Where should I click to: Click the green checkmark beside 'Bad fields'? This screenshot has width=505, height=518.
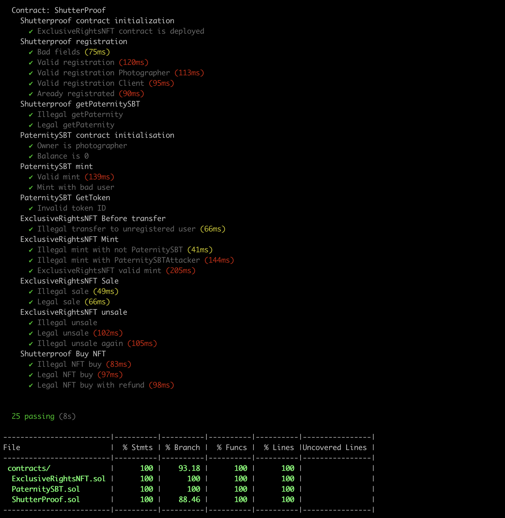click(x=31, y=52)
